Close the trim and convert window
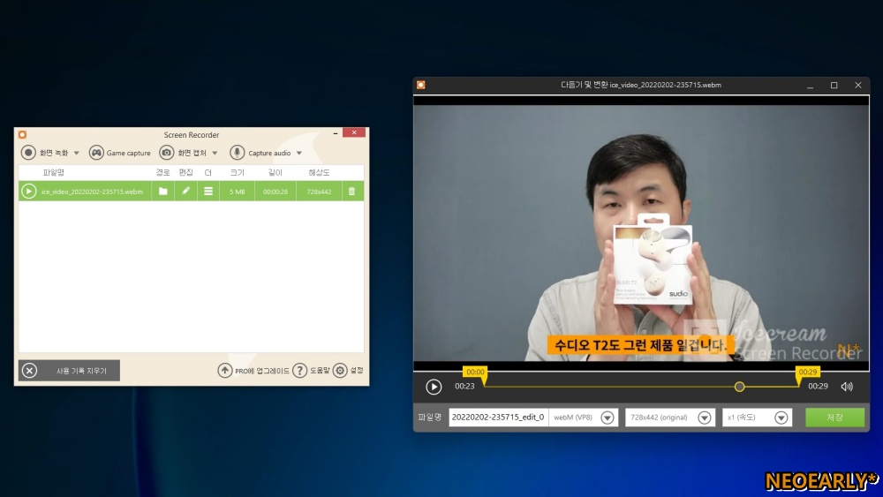 (858, 86)
